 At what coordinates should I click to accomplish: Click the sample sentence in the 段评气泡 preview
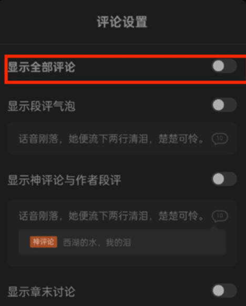[x=111, y=139]
